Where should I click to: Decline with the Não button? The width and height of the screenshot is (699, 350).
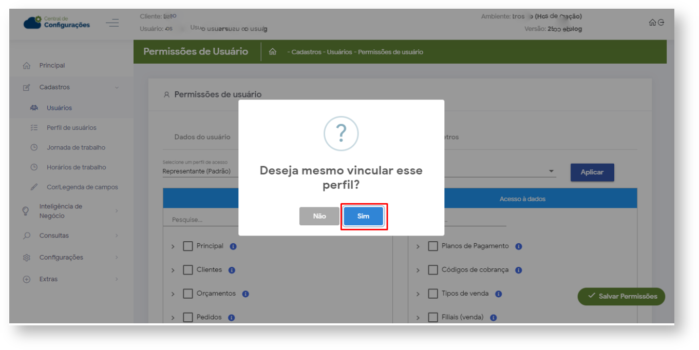pos(319,216)
